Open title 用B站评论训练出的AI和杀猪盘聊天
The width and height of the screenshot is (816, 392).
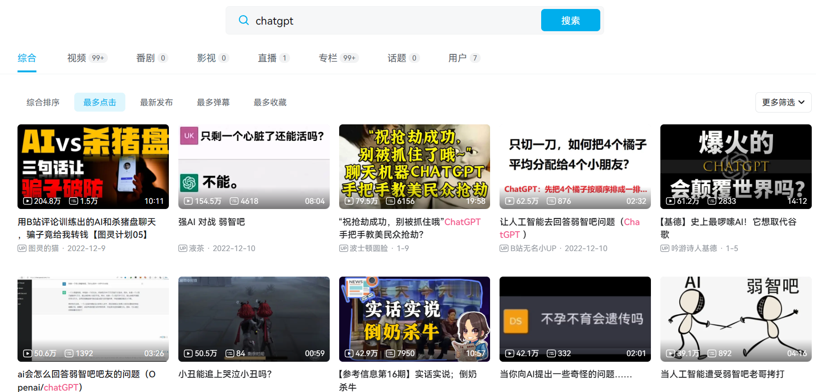tap(87, 228)
